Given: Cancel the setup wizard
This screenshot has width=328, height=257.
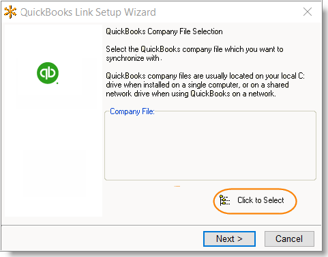Looking at the screenshot, I should coord(289,239).
